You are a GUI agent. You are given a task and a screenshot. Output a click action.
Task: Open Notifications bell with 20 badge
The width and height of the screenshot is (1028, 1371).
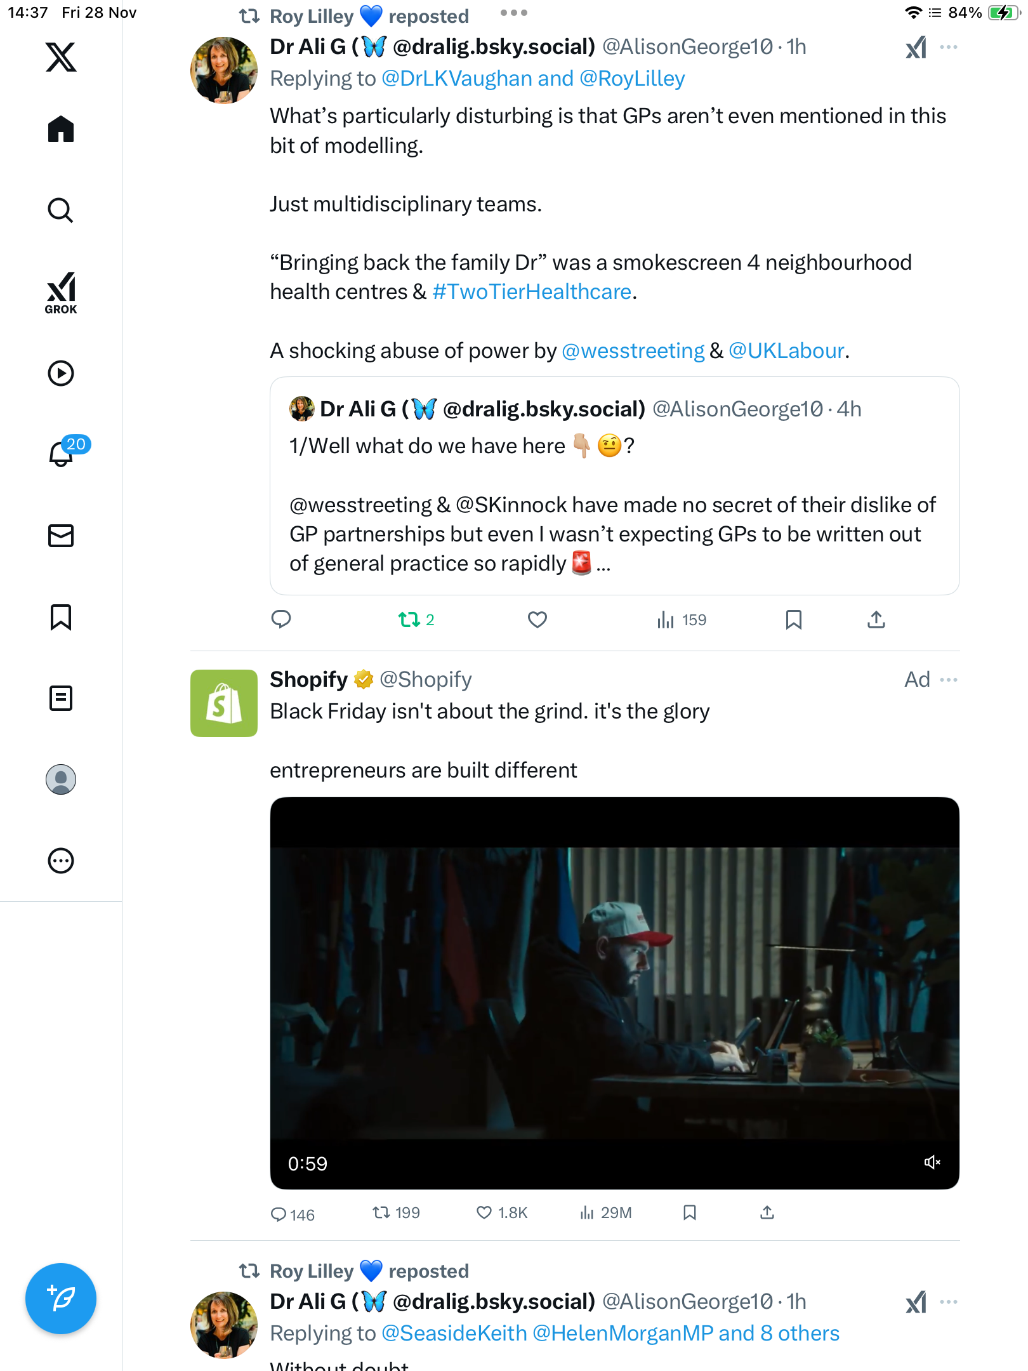pos(62,454)
